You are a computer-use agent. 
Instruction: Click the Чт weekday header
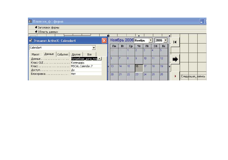click(x=139, y=46)
